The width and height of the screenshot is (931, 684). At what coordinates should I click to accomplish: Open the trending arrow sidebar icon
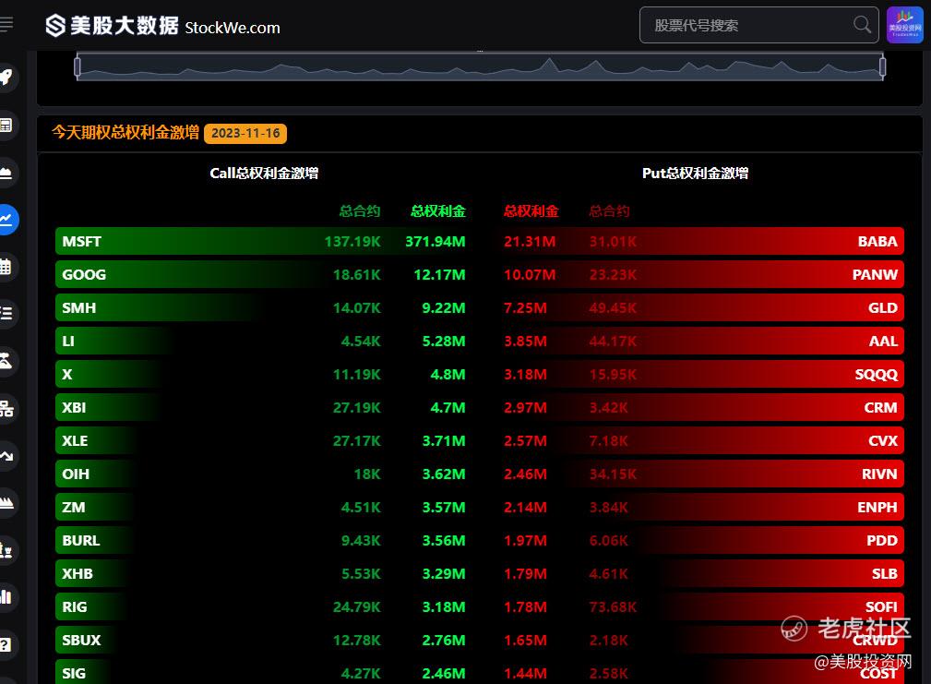pos(6,455)
